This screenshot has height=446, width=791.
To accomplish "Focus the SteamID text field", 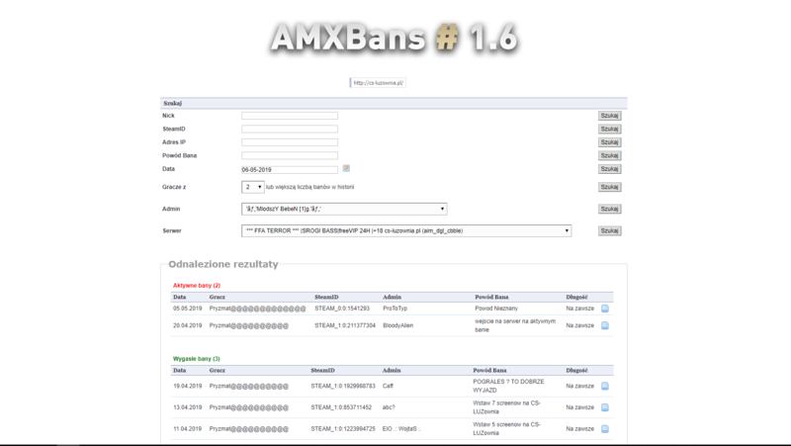I will 290,129.
